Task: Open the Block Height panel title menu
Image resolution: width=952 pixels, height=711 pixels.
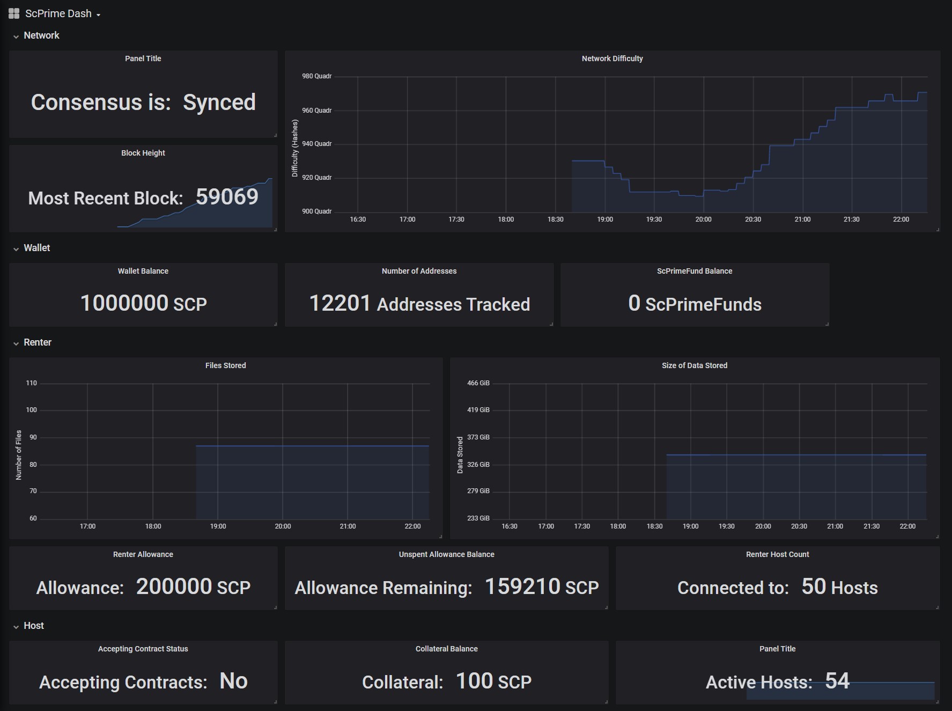Action: coord(143,153)
